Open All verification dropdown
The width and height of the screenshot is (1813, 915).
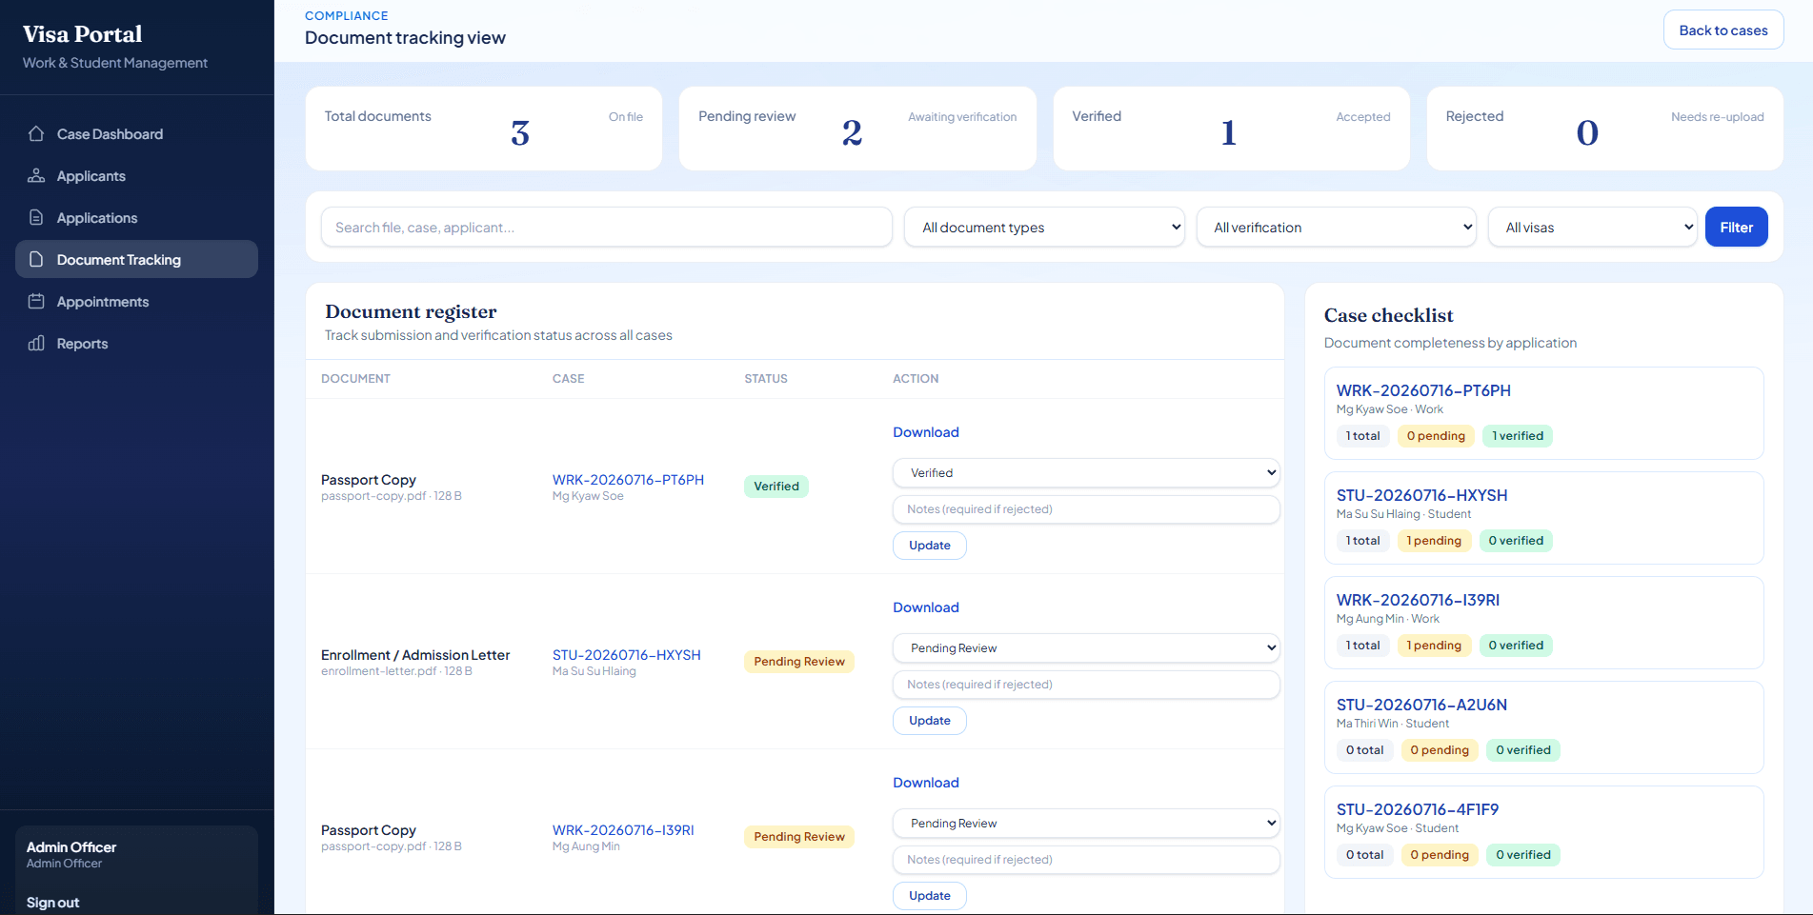pos(1336,228)
